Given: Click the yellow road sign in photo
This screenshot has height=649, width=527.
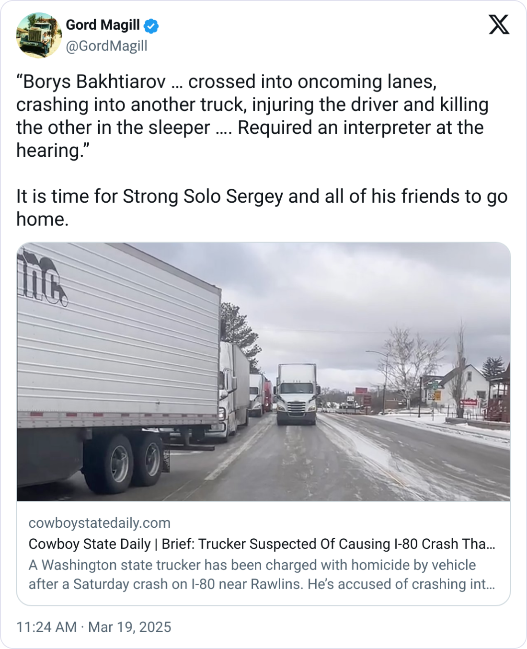Looking at the screenshot, I should click(x=437, y=396).
